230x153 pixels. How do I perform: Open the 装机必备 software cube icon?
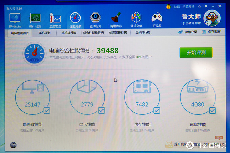coord(136,18)
